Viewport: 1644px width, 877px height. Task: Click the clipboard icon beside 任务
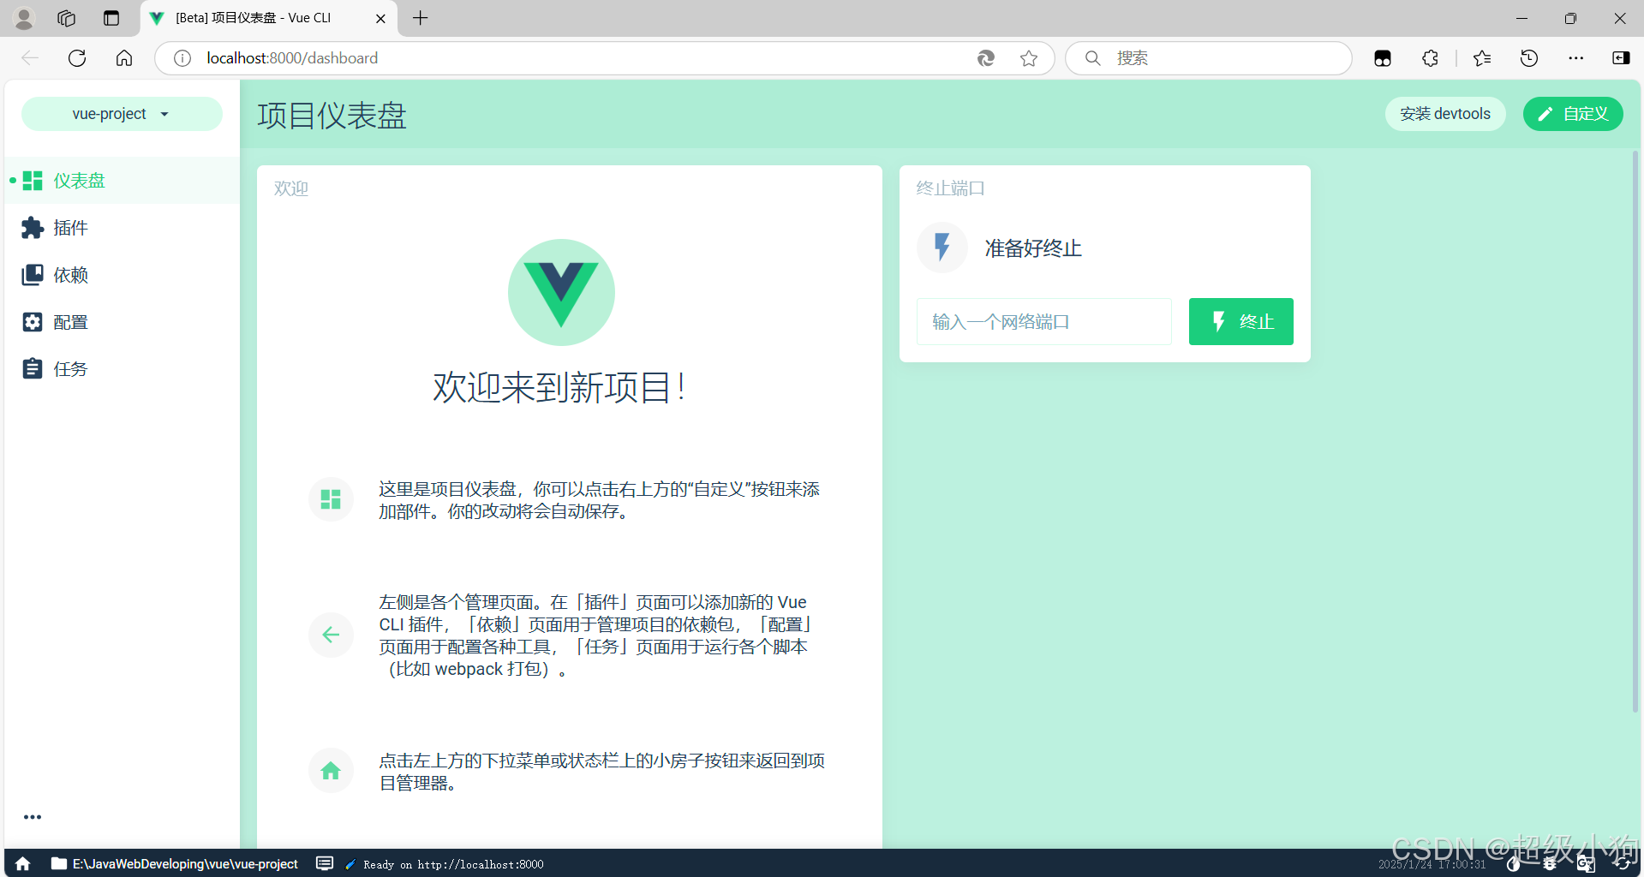(33, 369)
